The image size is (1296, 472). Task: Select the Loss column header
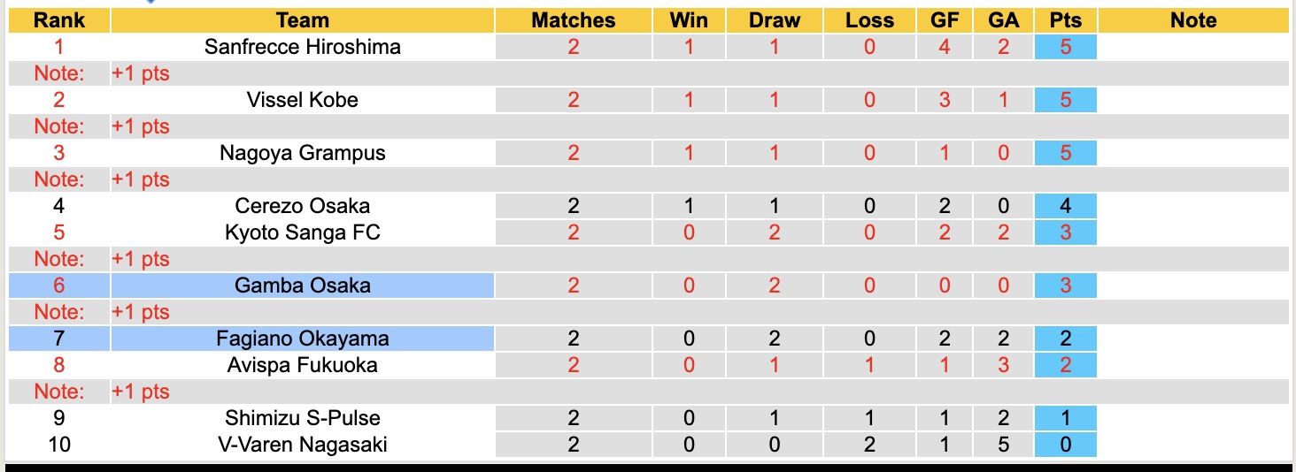click(869, 20)
